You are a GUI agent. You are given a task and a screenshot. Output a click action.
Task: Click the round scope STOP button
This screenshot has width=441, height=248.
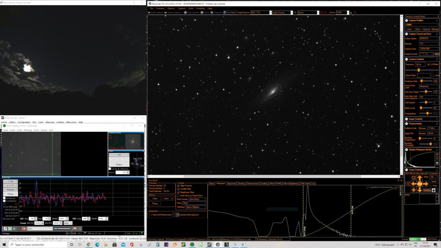(420, 184)
